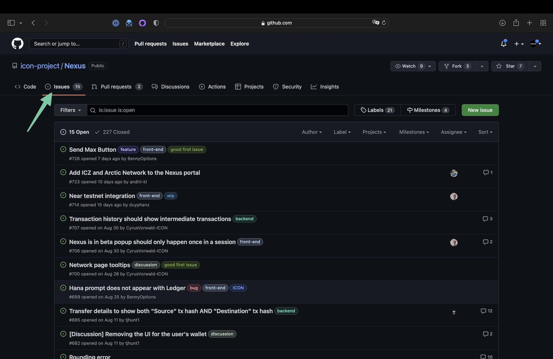The image size is (553, 359).
Task: Reload the github.com page
Action: (384, 22)
